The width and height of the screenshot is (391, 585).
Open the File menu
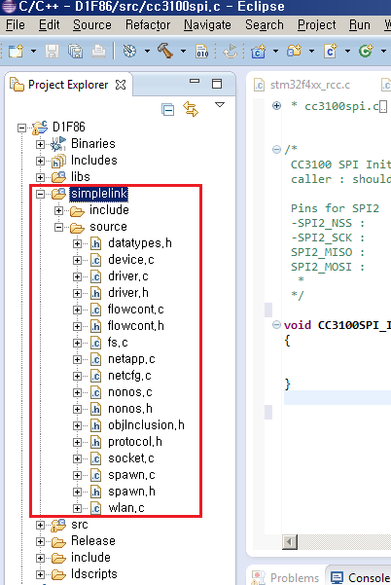point(16,25)
